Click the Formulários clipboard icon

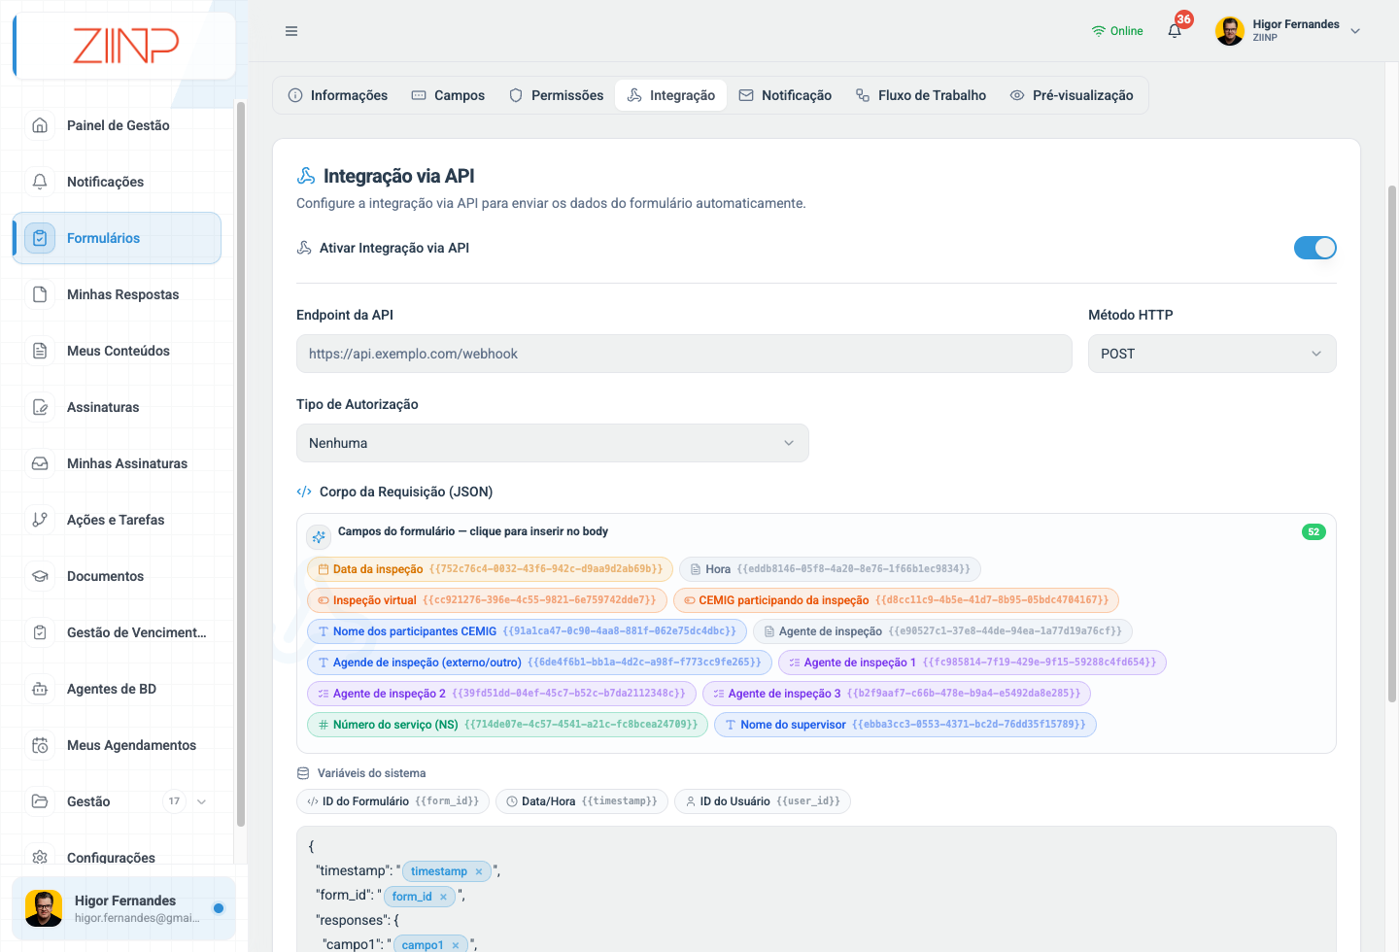tap(40, 238)
